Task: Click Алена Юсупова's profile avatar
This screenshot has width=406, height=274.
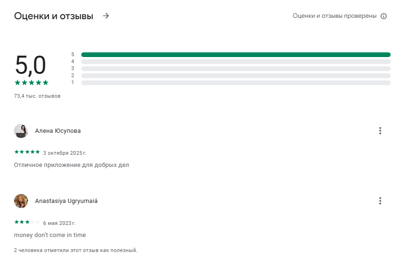Action: [x=21, y=131]
